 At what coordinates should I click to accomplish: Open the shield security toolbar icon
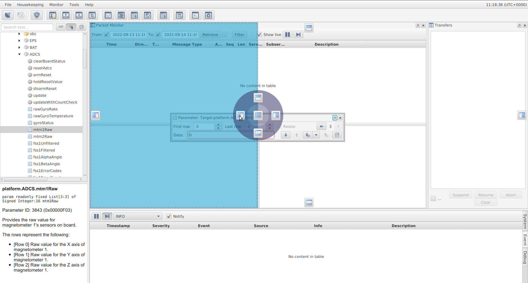point(37,15)
